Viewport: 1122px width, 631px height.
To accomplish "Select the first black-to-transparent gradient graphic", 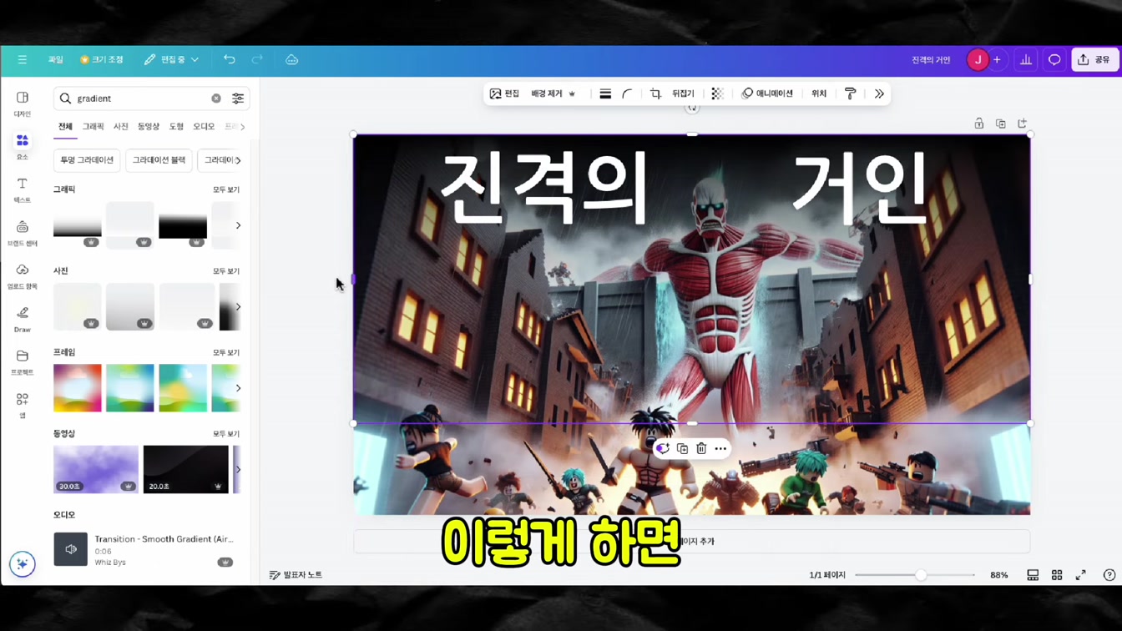I will point(78,225).
